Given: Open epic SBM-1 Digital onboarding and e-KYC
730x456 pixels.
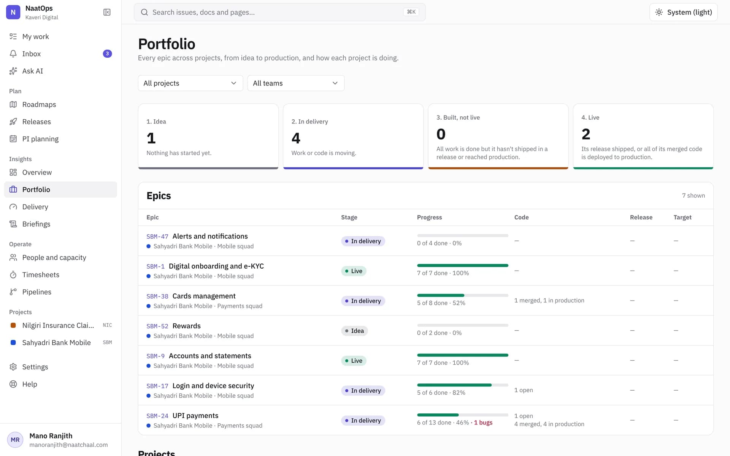Looking at the screenshot, I should [205, 266].
